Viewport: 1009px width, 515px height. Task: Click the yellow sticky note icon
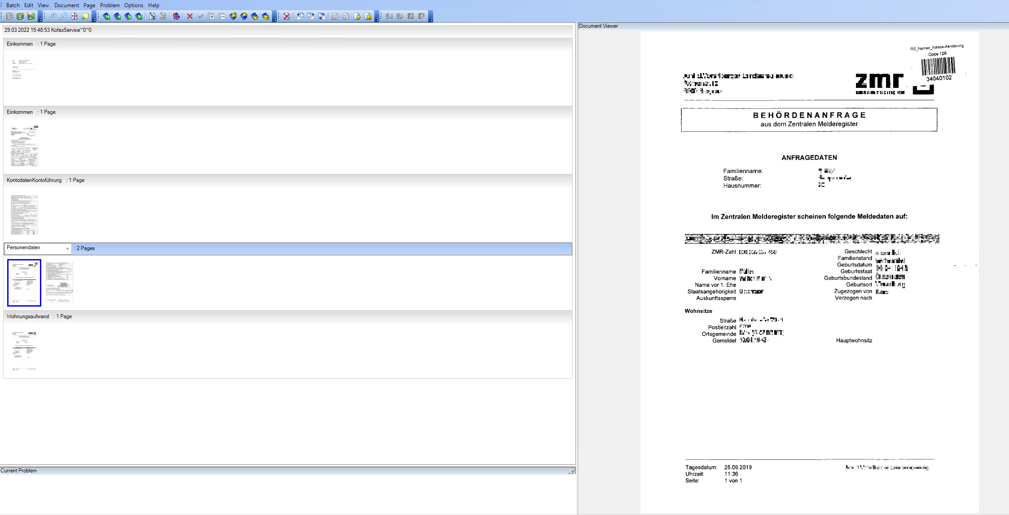(85, 16)
